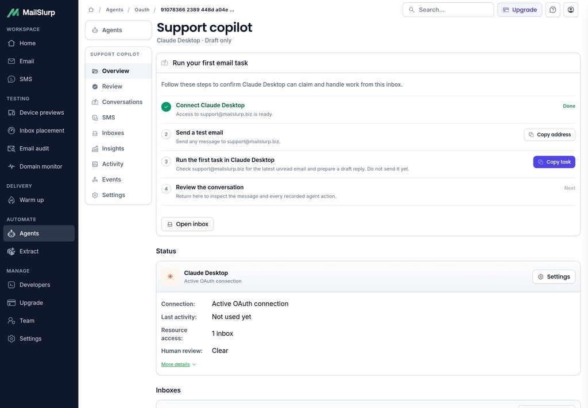Open the Activity tab
The width and height of the screenshot is (588, 408).
pyautogui.click(x=118, y=164)
